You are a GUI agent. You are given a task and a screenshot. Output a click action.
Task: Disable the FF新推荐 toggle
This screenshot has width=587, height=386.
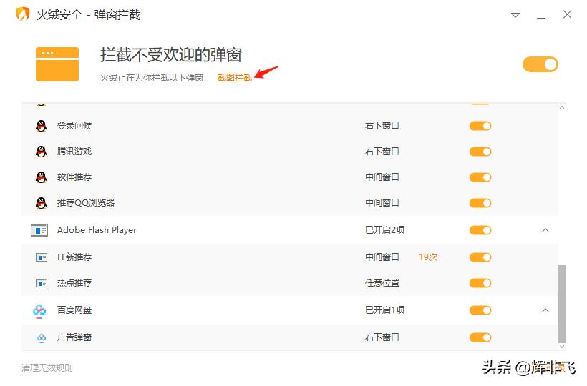click(x=480, y=257)
